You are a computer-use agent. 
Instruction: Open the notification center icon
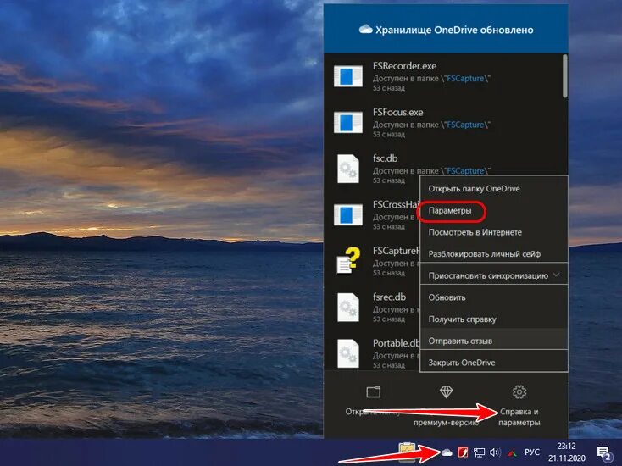pos(604,453)
